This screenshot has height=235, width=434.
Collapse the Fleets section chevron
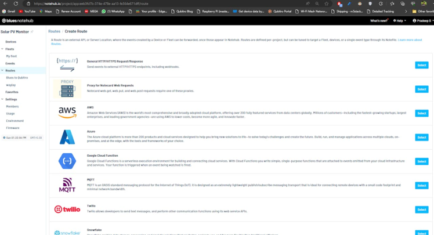coord(2,49)
